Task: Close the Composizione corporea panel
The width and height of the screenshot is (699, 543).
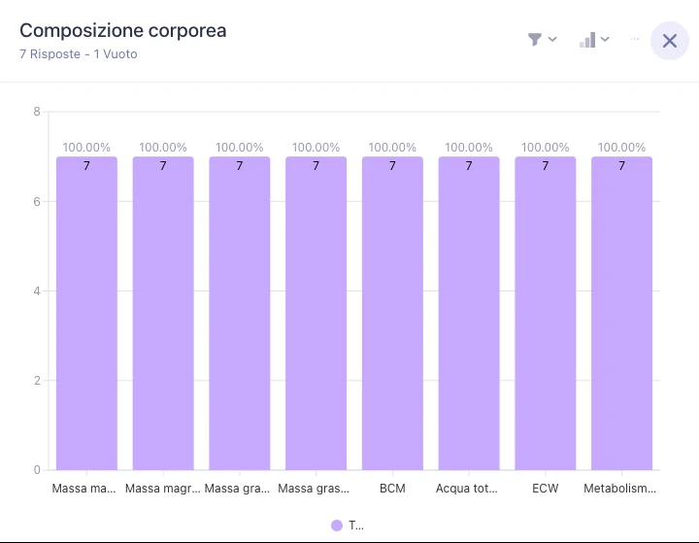Action: (x=670, y=41)
